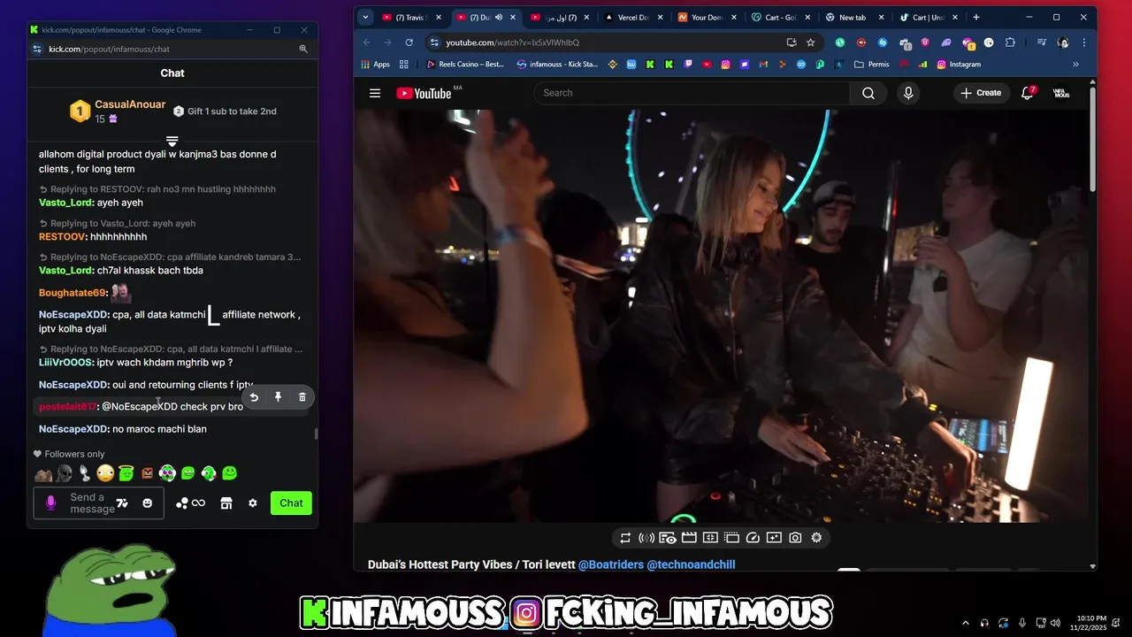Switch to the Travis YouTube tab
The width and height of the screenshot is (1132, 637).
coord(411,18)
